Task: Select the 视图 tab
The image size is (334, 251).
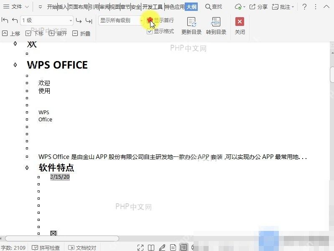Action: 115,7
